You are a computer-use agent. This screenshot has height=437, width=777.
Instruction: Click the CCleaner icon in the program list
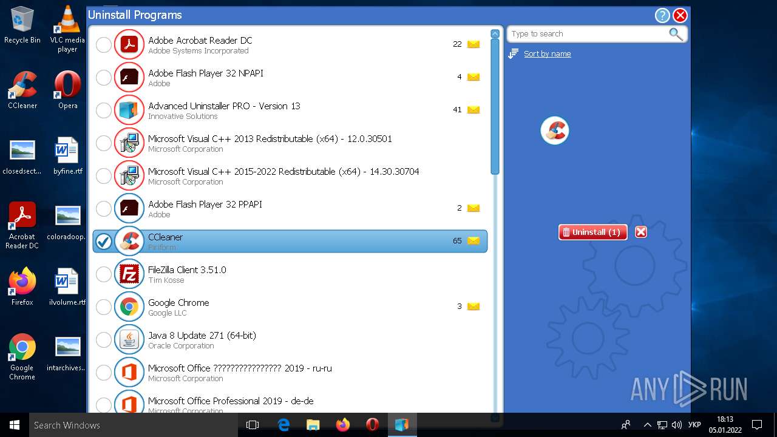pyautogui.click(x=129, y=241)
